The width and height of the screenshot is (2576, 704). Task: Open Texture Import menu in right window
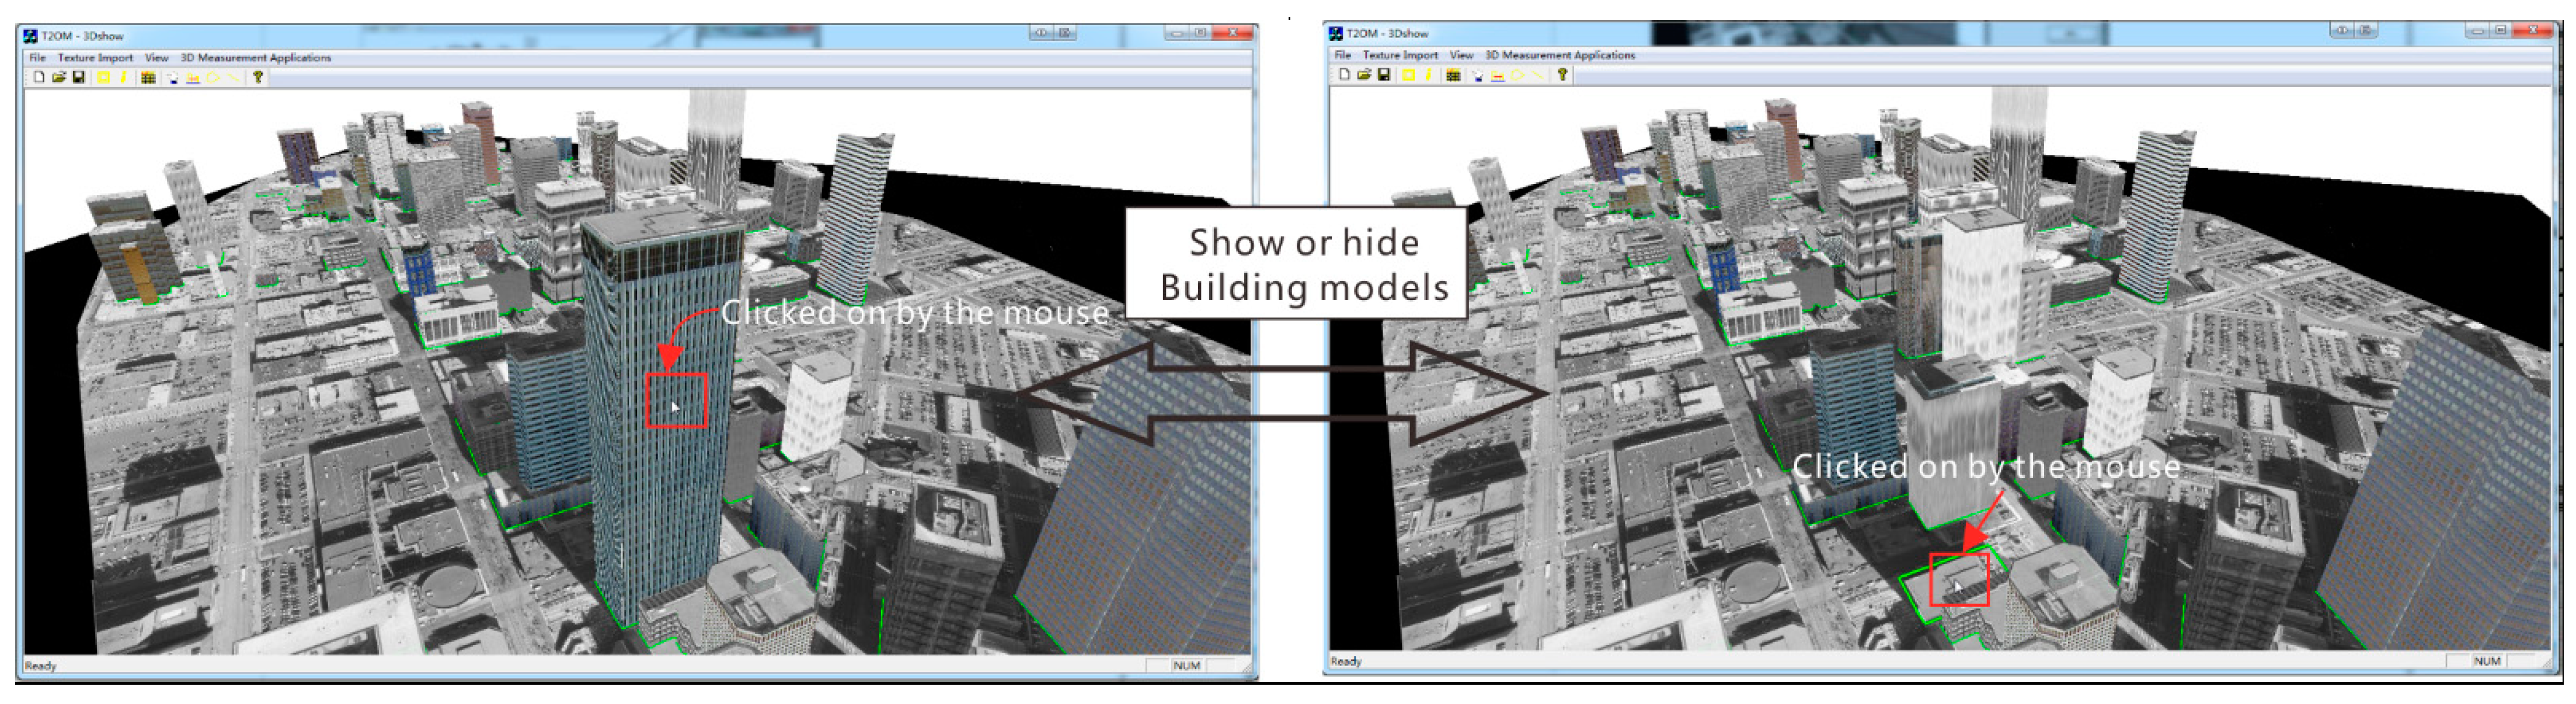tap(1401, 55)
